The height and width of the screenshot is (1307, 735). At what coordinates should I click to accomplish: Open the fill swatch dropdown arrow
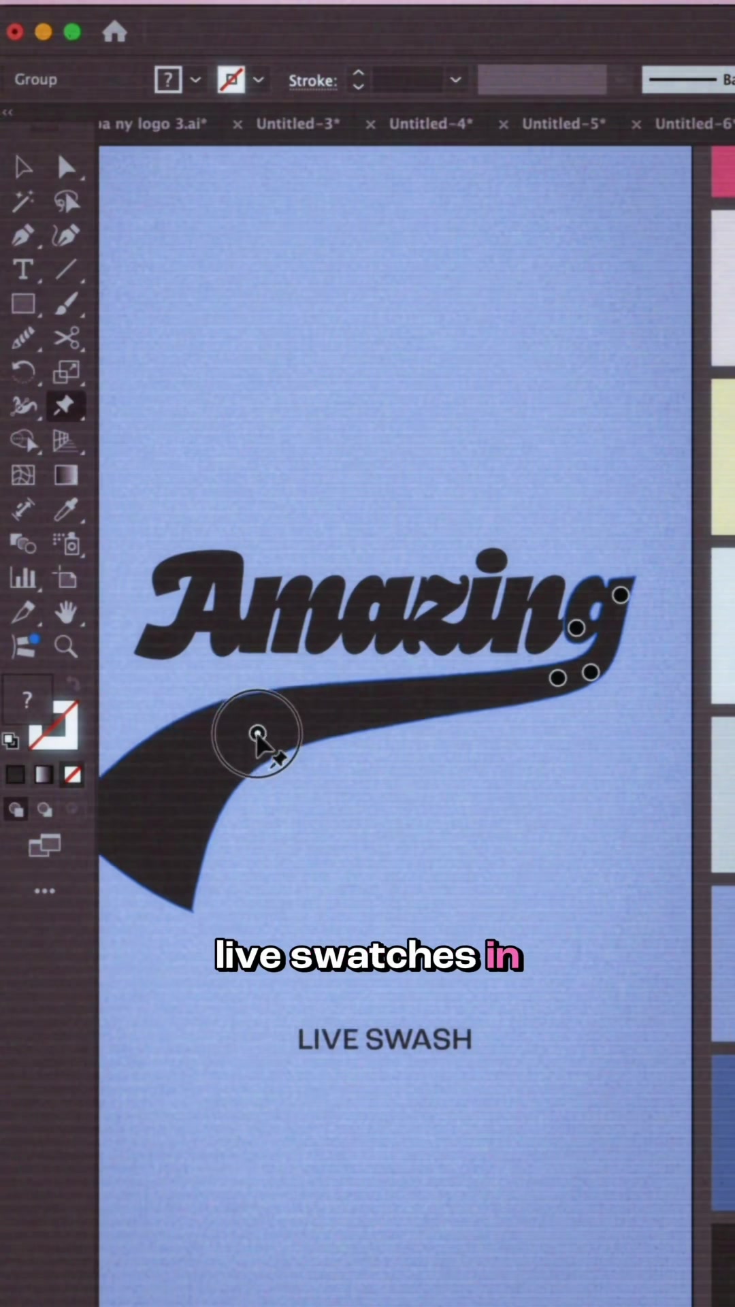coord(196,80)
